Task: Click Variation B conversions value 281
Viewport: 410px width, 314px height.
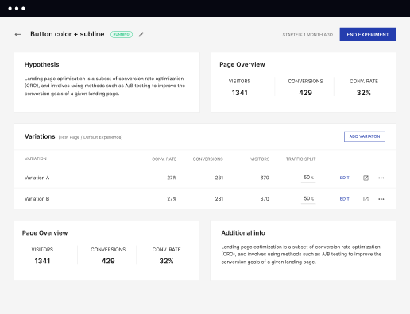Action: (219, 199)
